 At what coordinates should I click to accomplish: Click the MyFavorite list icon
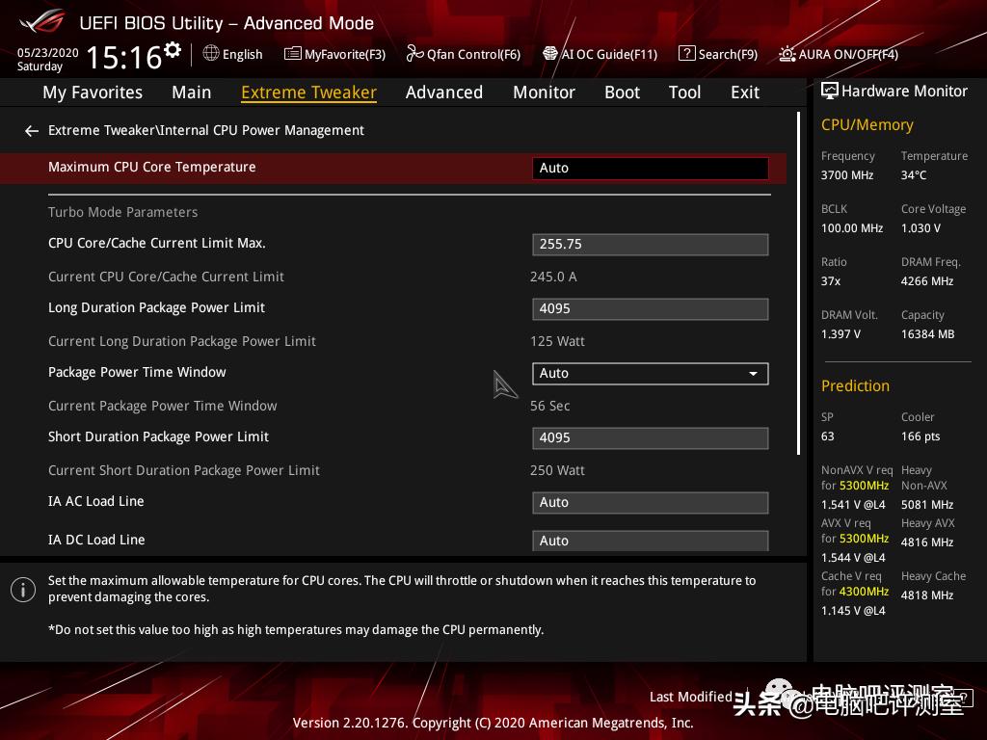tap(293, 54)
